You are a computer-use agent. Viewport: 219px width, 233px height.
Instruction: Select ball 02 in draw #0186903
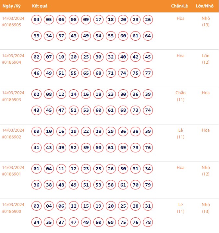[37, 94]
